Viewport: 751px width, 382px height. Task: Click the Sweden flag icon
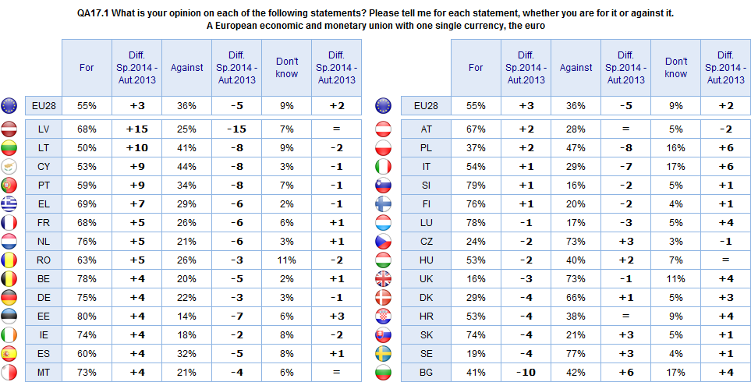(x=383, y=353)
